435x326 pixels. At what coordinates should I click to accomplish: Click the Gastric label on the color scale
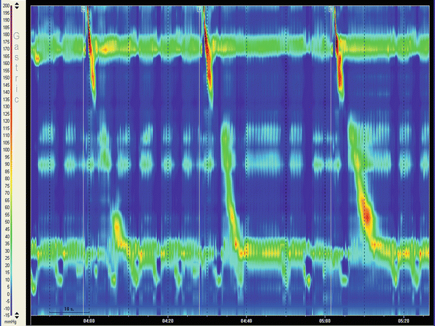click(x=17, y=67)
